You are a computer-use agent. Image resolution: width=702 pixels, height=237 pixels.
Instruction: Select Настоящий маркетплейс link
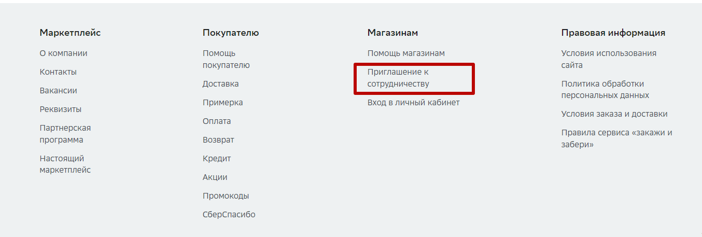(x=65, y=164)
